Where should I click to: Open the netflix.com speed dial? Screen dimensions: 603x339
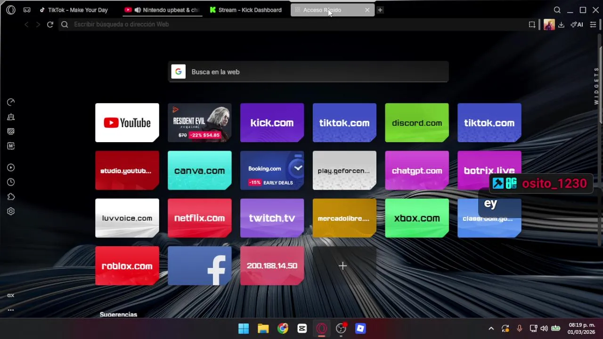coord(200,218)
